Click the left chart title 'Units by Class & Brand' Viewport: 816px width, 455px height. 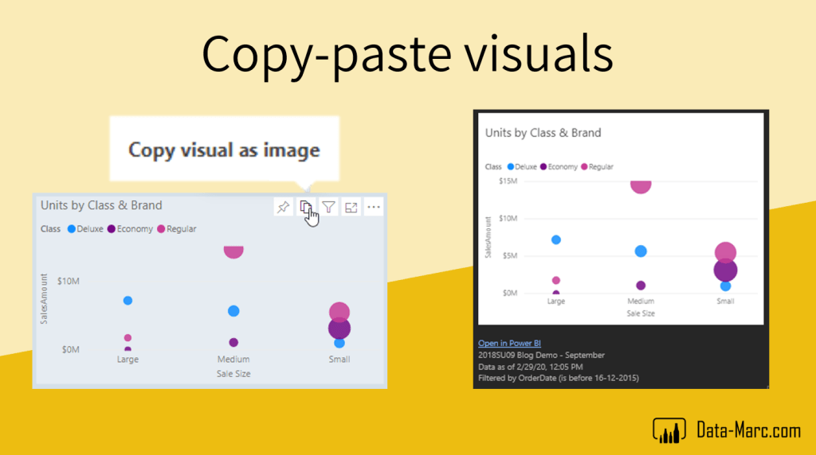pos(101,205)
